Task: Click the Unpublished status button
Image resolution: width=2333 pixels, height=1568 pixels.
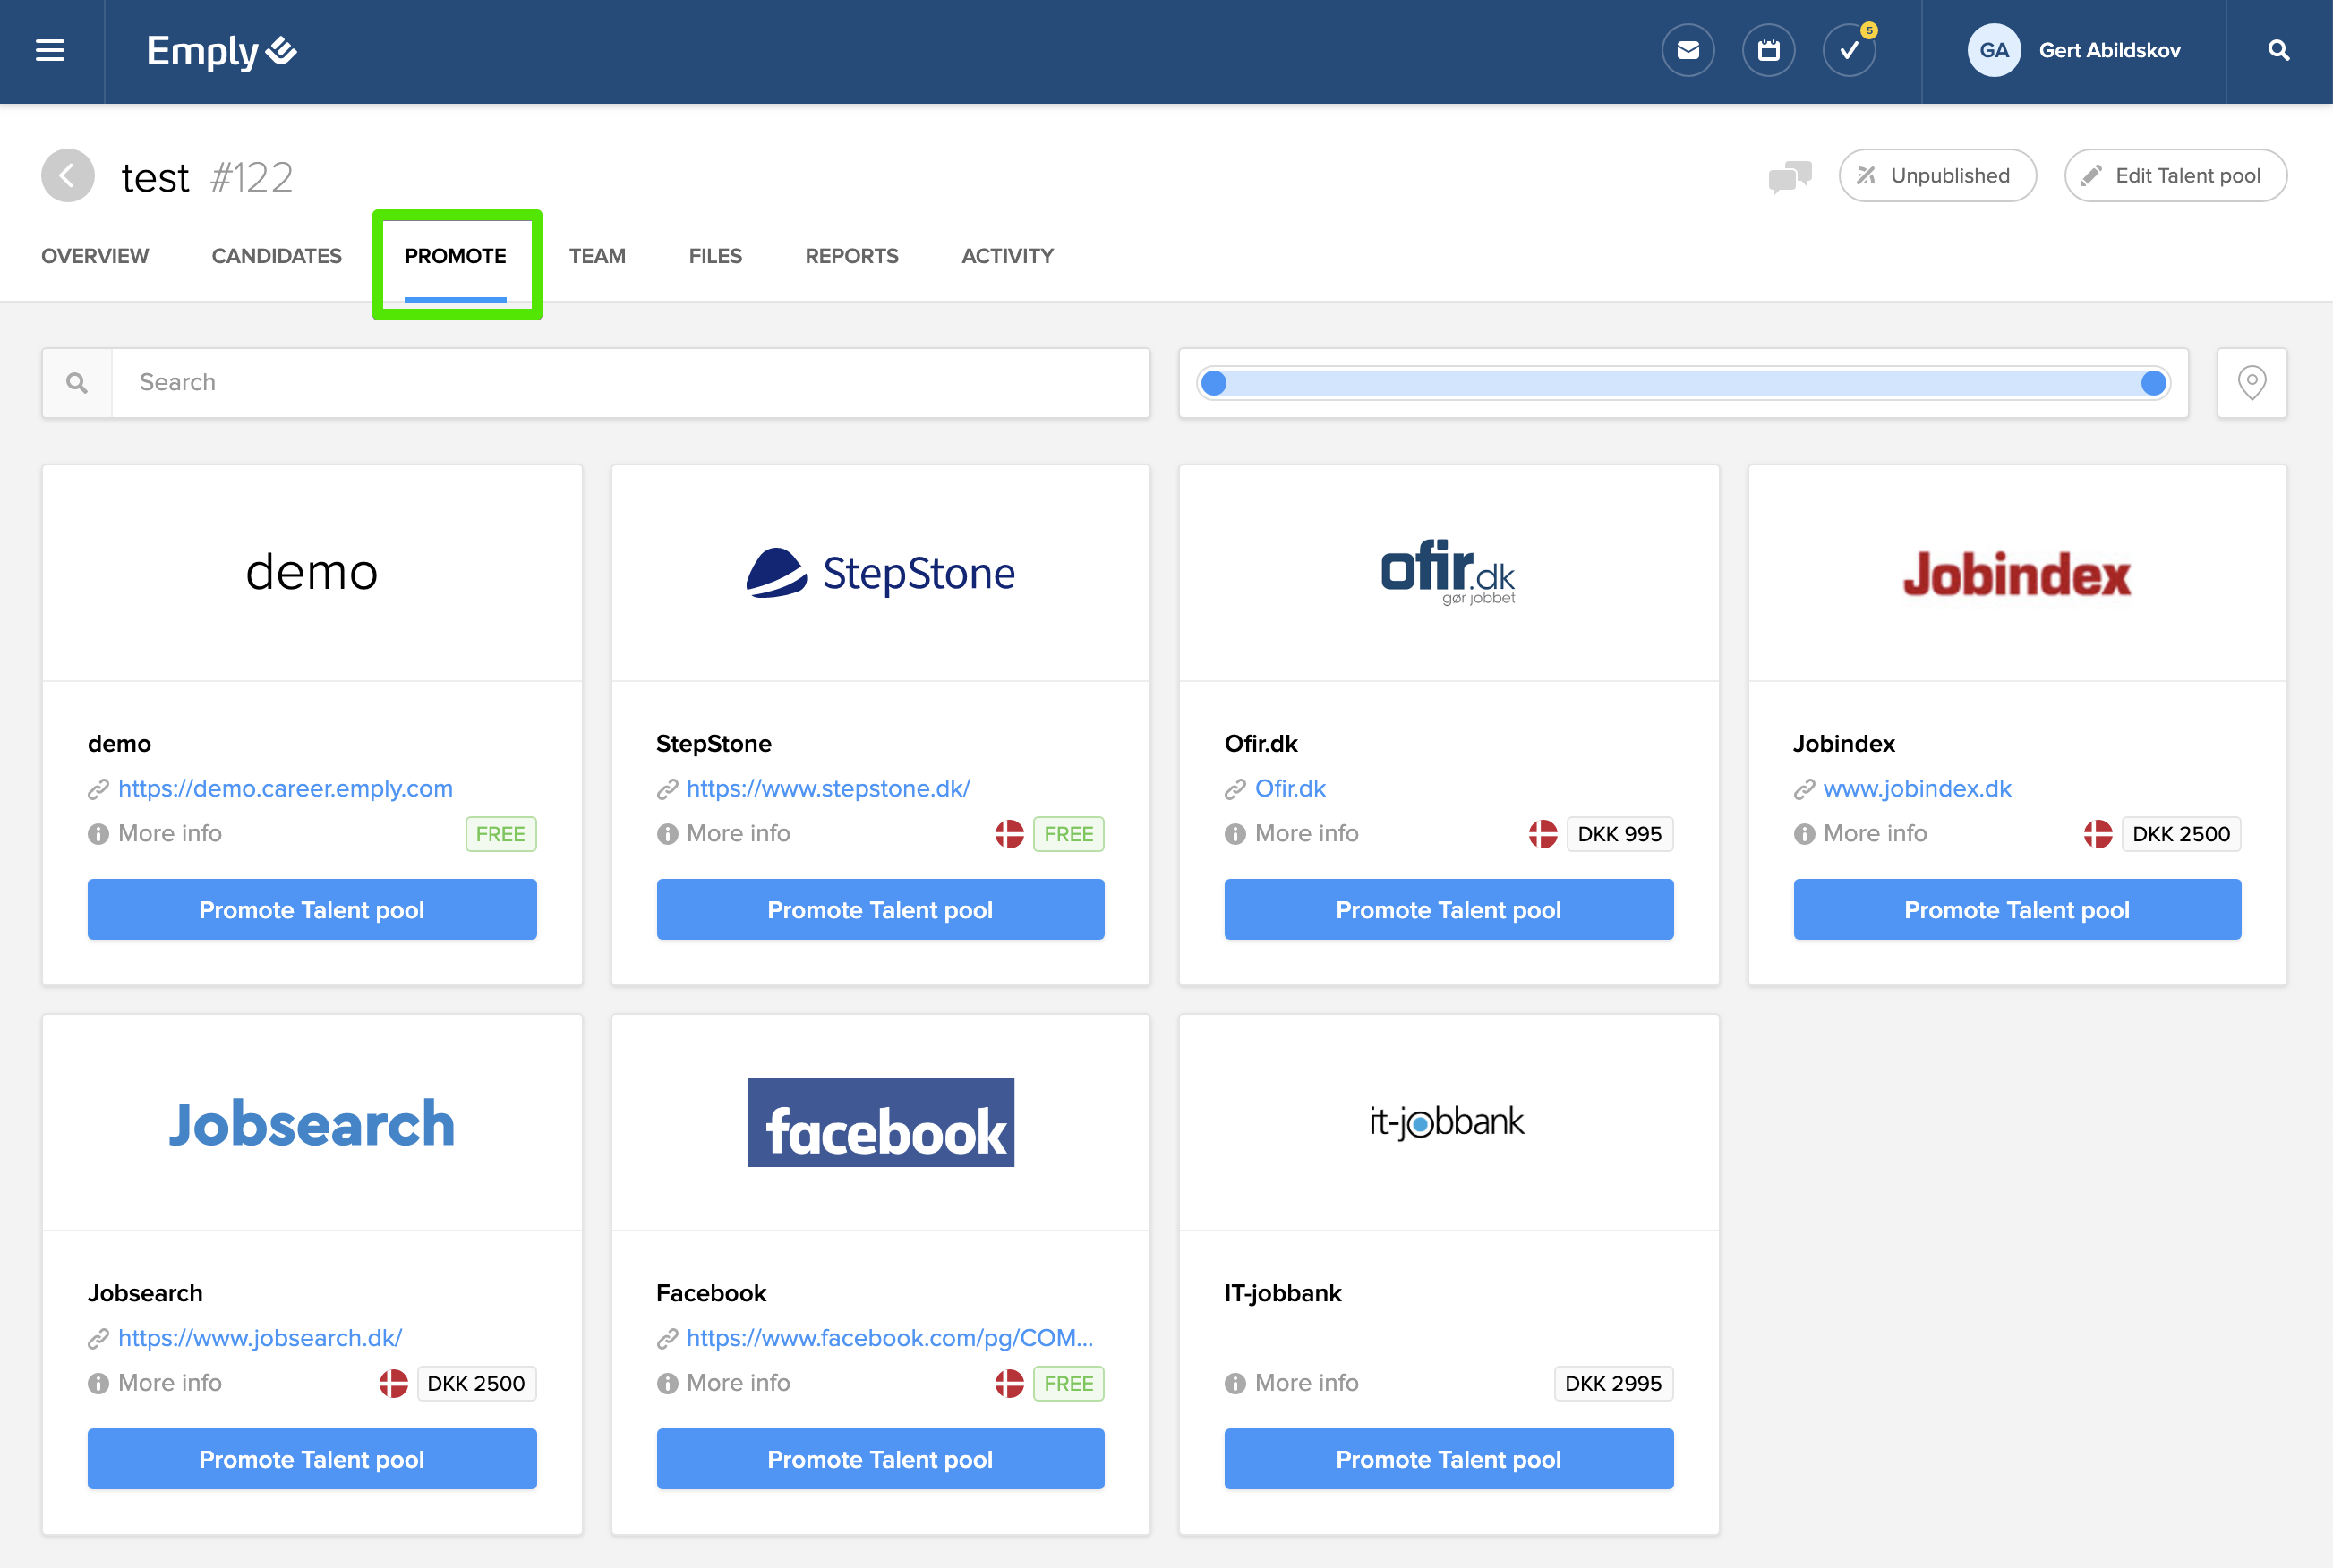Action: pyautogui.click(x=1937, y=176)
